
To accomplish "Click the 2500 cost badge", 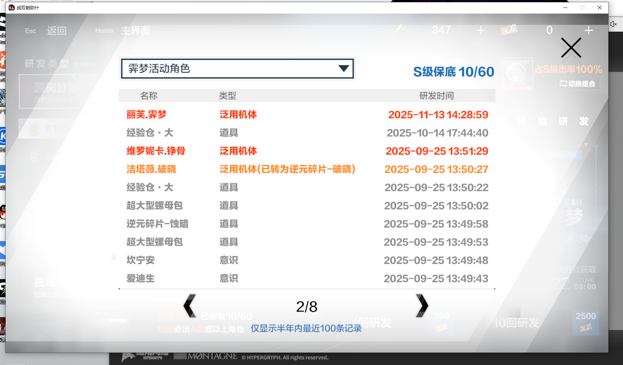I will [x=586, y=322].
